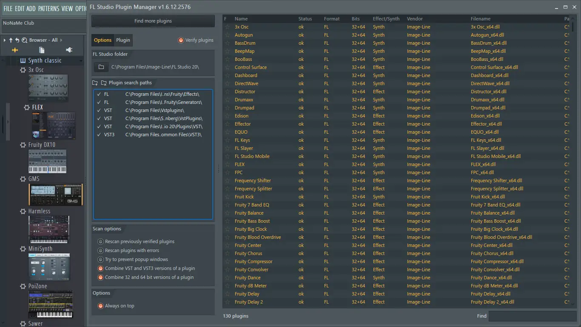
Task: Click the Find search input field
Action: pos(532,316)
